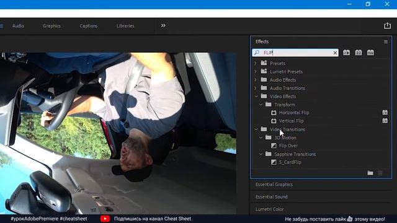The image size is (397, 223).
Task: Click the magnifier search icon
Action: coord(256,52)
